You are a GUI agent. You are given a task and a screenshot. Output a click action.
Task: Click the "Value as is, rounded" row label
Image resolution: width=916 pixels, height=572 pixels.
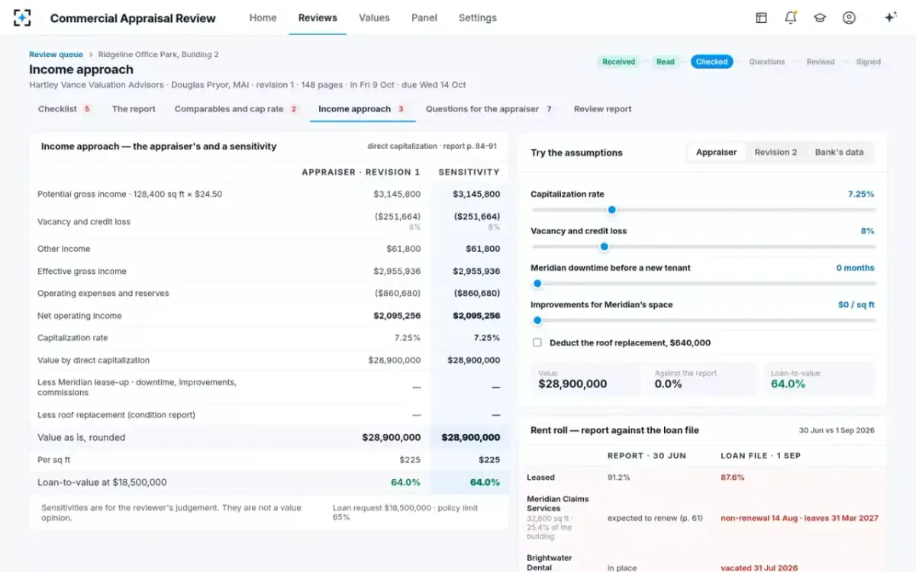point(81,438)
